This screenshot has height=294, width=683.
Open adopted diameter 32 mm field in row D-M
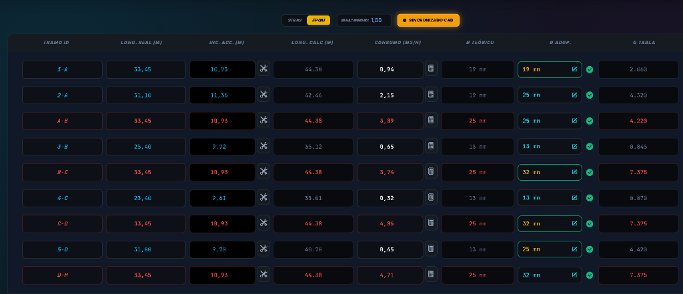550,275
